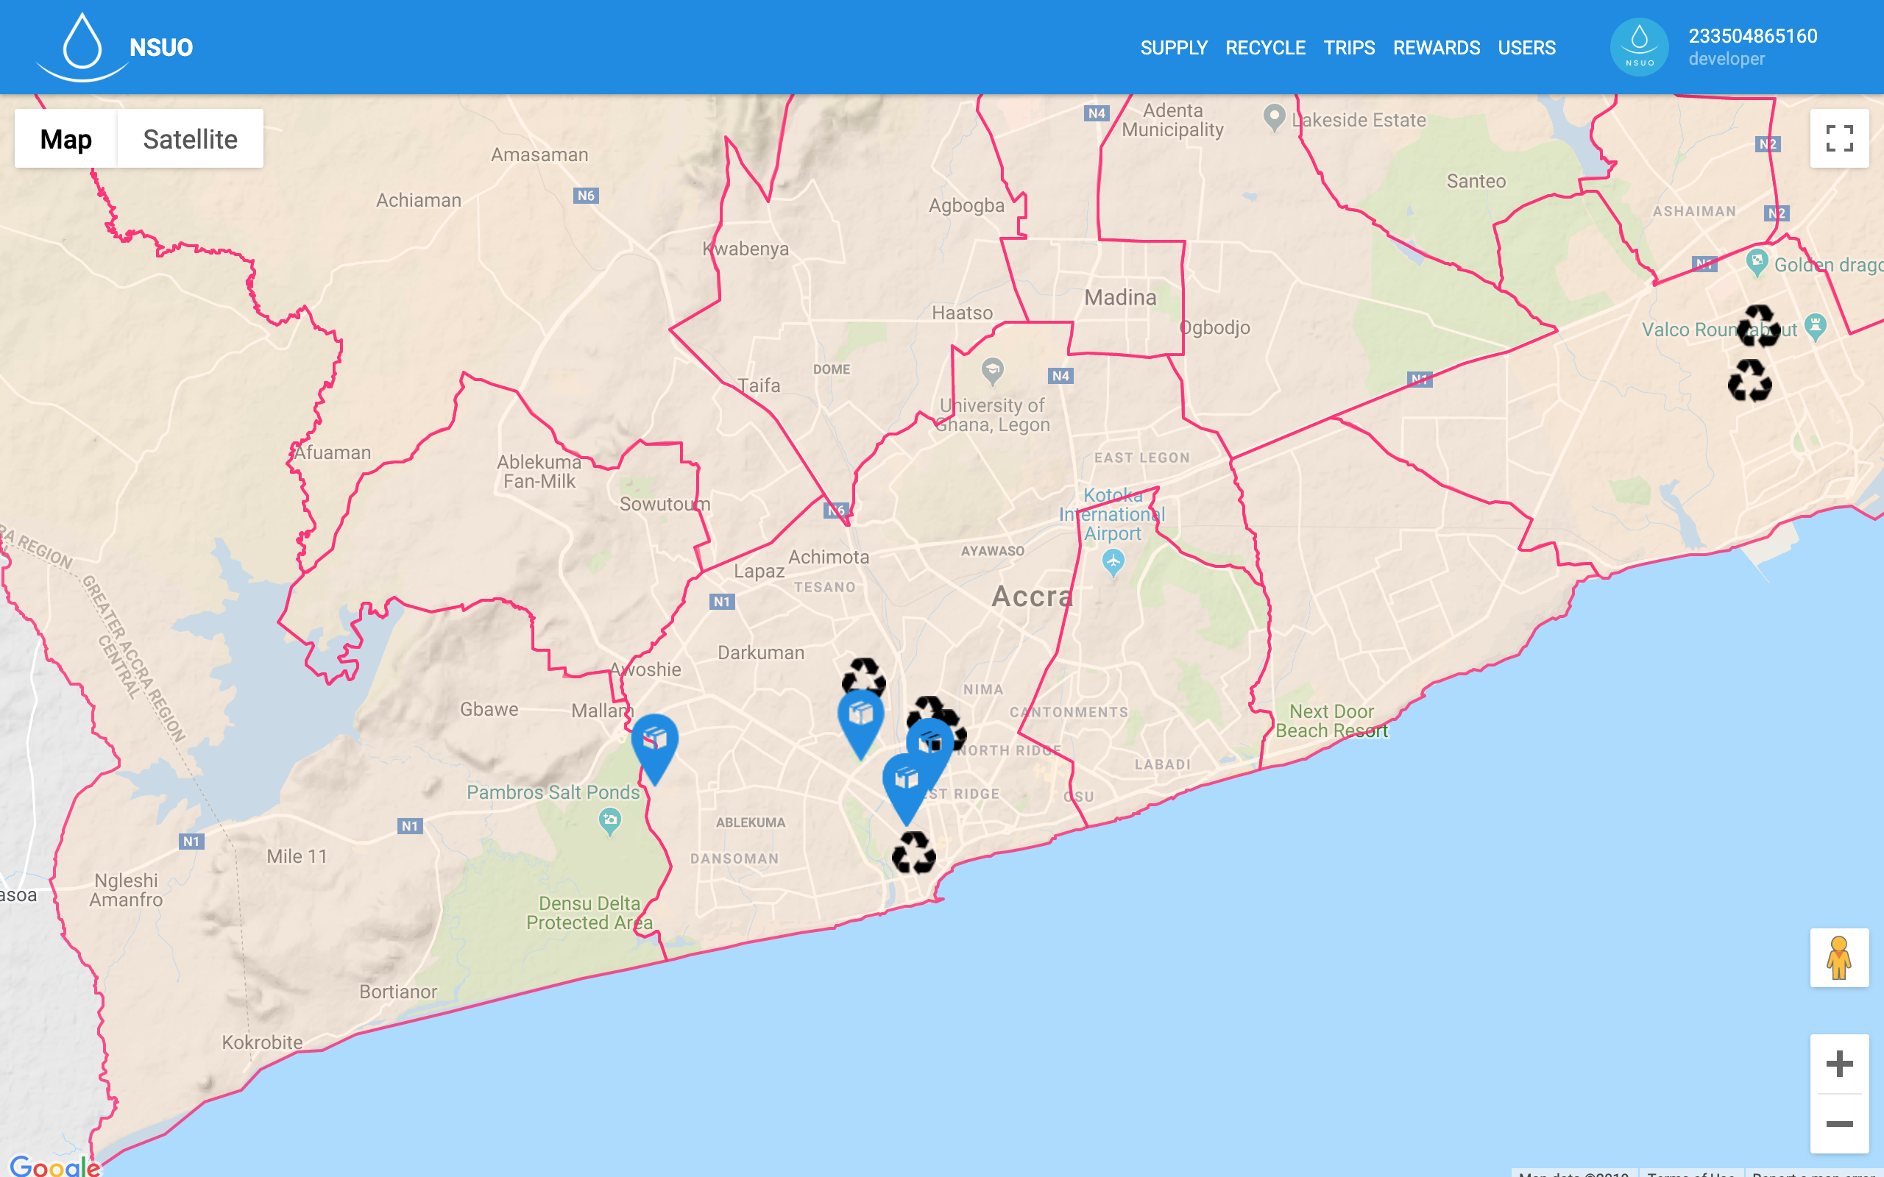This screenshot has width=1884, height=1177.
Task: Click the Kwabenya label
Action: 745,249
